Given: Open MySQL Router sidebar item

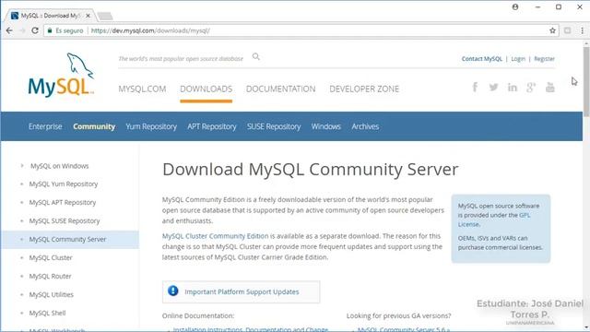Looking at the screenshot, I should [x=50, y=277].
